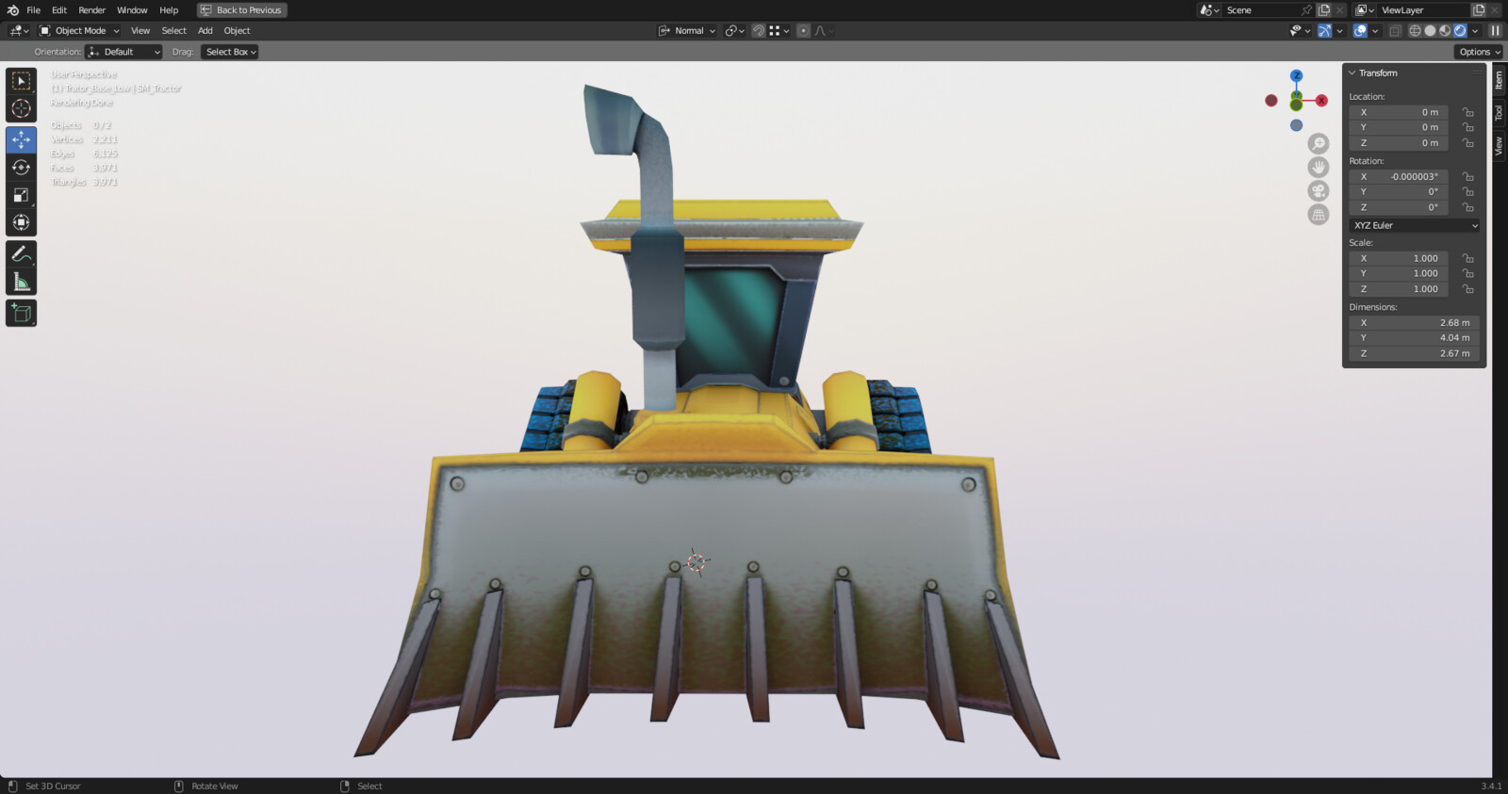Open the viewport Add menu
This screenshot has height=794, width=1508.
click(x=205, y=31)
